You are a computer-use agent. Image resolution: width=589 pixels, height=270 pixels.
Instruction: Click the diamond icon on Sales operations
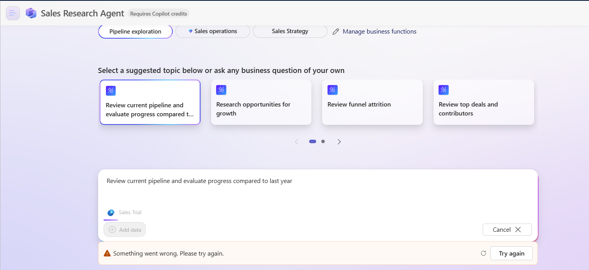pos(191,31)
